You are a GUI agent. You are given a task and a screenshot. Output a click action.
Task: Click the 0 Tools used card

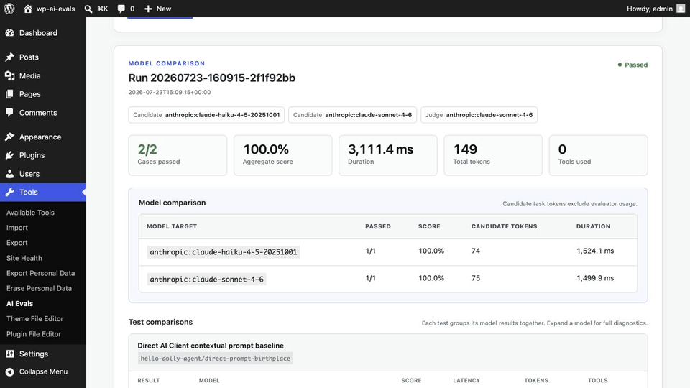599,155
